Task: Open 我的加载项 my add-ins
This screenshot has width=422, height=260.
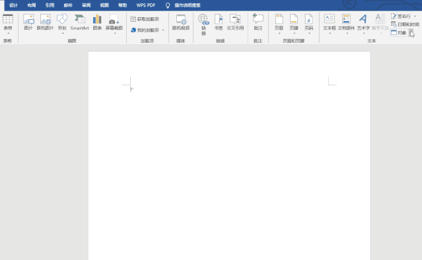Action: (145, 30)
